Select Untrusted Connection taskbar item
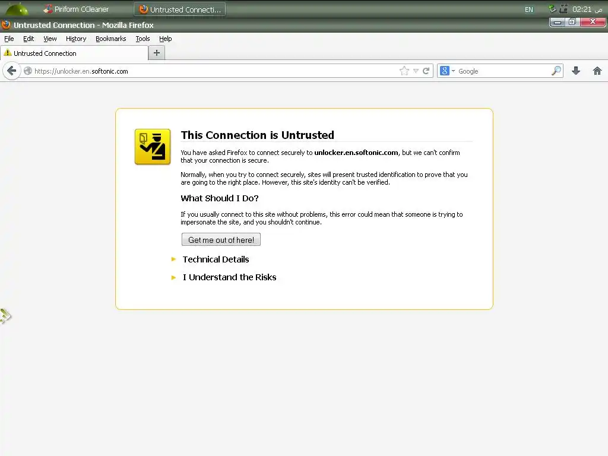The width and height of the screenshot is (608, 456). click(x=180, y=9)
